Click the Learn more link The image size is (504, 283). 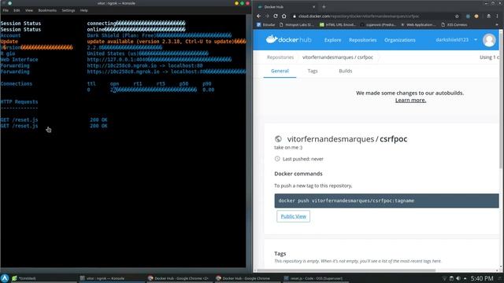pos(410,100)
